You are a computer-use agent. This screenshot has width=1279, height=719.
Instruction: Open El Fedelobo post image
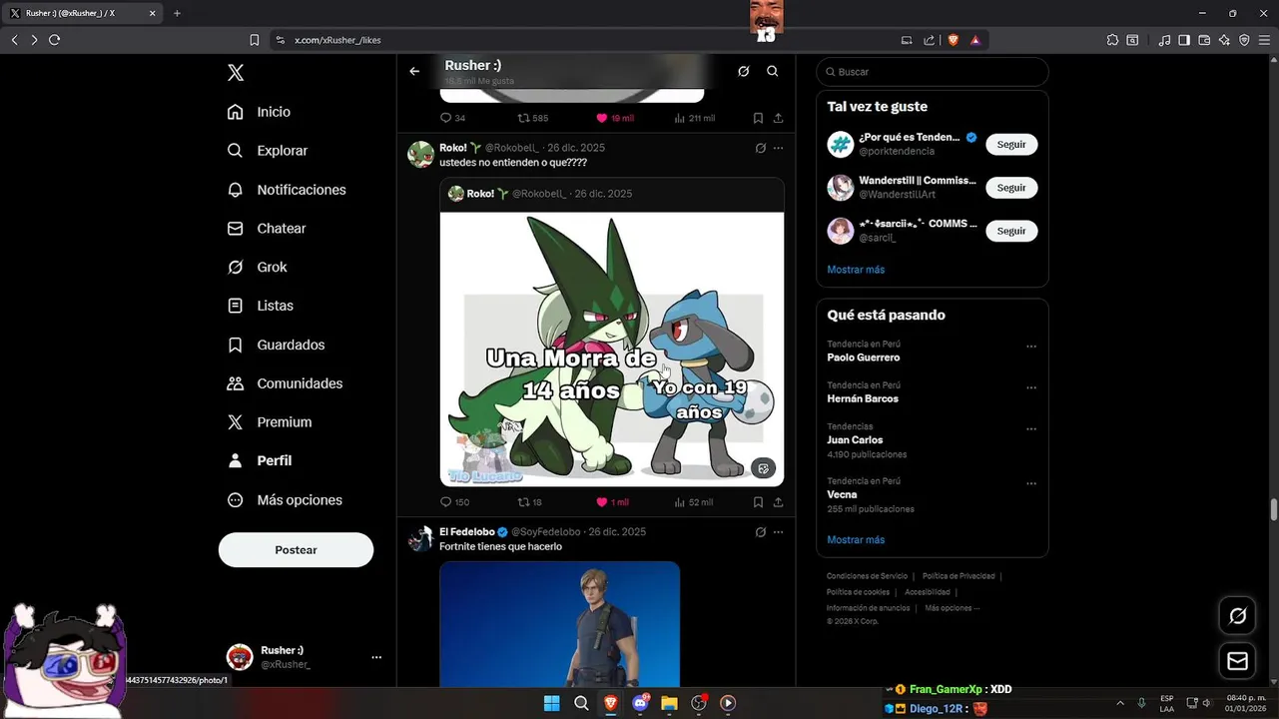tap(559, 623)
